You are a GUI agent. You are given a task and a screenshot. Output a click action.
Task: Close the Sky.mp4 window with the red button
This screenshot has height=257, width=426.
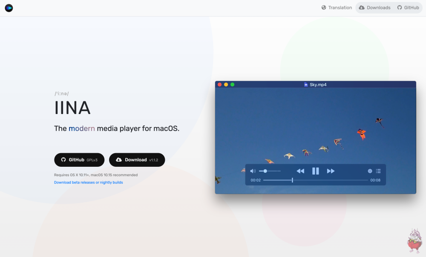point(219,85)
